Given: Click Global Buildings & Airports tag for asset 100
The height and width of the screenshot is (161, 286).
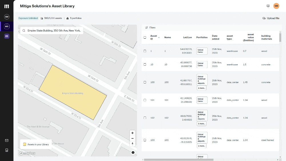Looking at the screenshot, I should 202,80.
